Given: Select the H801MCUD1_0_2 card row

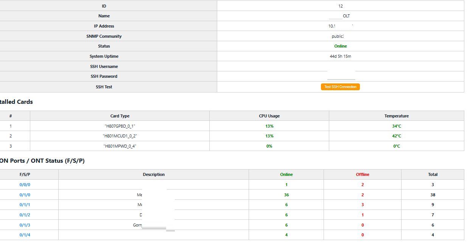Looking at the screenshot, I should point(120,136).
